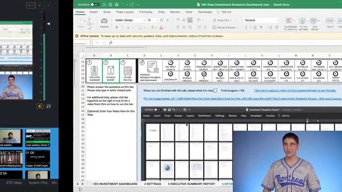The width and height of the screenshot is (342, 192).
Task: Toggle Bold formatting
Action: (x=116, y=28)
